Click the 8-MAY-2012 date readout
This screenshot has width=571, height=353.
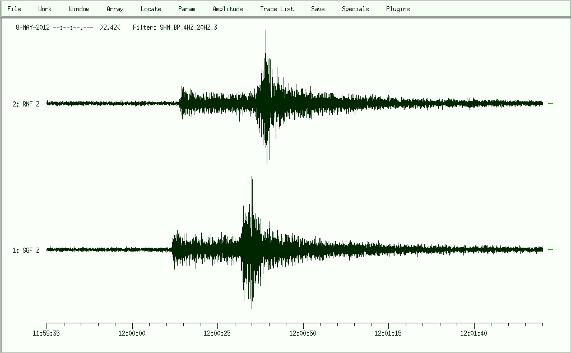33,27
